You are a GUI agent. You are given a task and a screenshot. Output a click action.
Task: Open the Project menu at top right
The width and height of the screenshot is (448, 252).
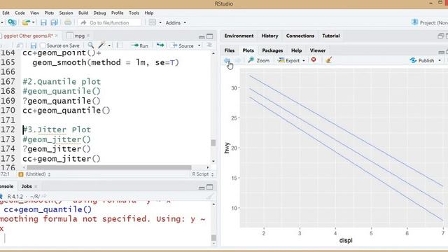pyautogui.click(x=429, y=22)
